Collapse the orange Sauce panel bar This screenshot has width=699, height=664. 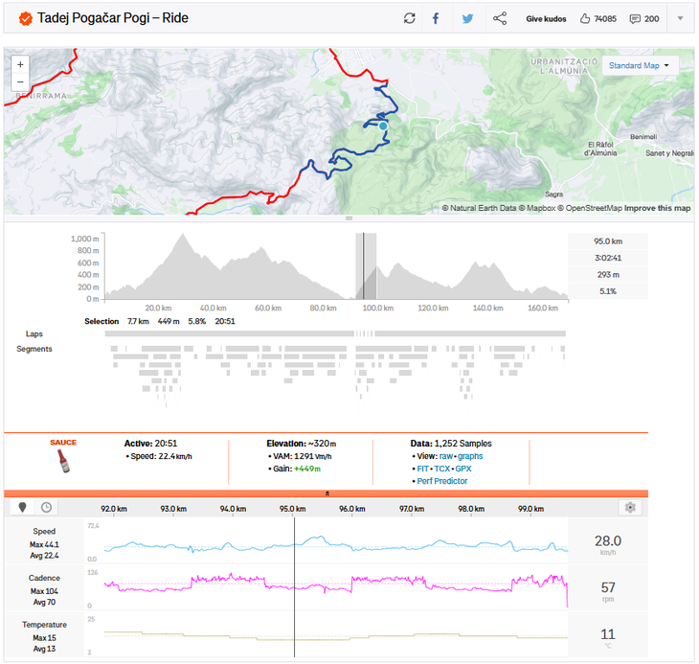tap(326, 493)
